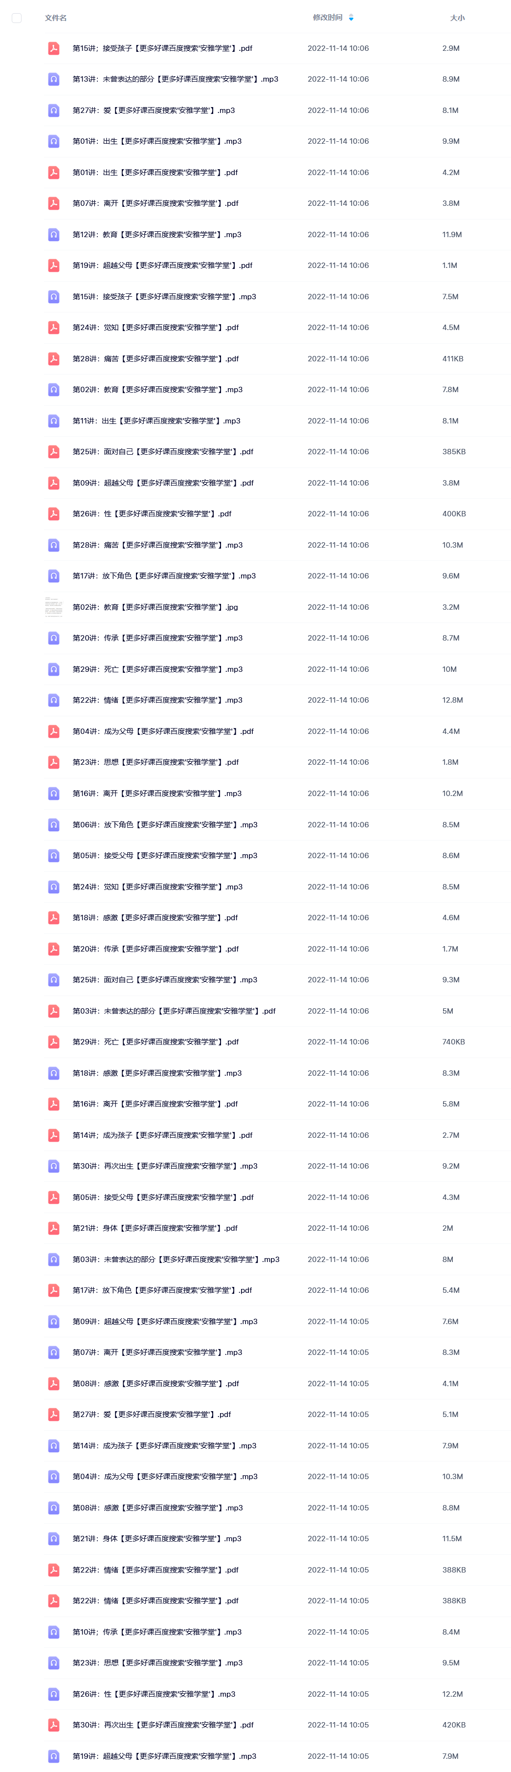Open file 第19讲 超越父母 pdf
The height and width of the screenshot is (1772, 511).
(162, 266)
